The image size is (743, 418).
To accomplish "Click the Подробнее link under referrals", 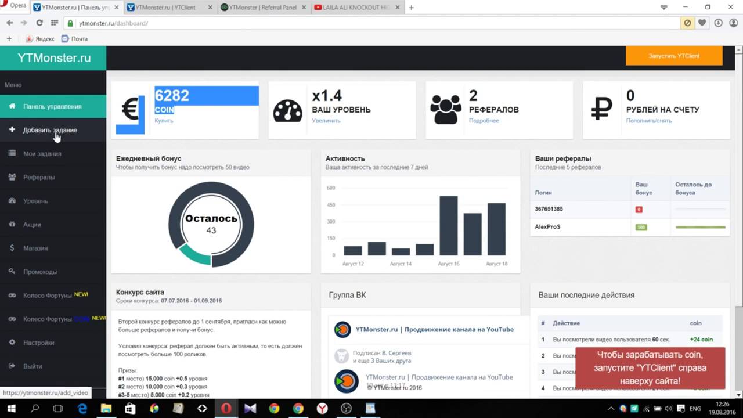I will tap(484, 121).
